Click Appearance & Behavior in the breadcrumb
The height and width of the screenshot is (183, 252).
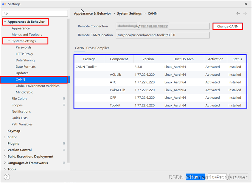coord(92,13)
